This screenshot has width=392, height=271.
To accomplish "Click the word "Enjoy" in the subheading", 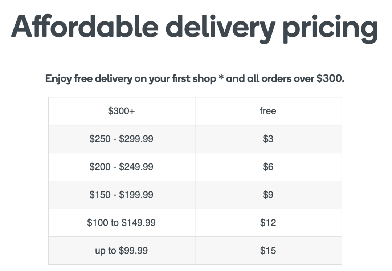I will [x=58, y=79].
